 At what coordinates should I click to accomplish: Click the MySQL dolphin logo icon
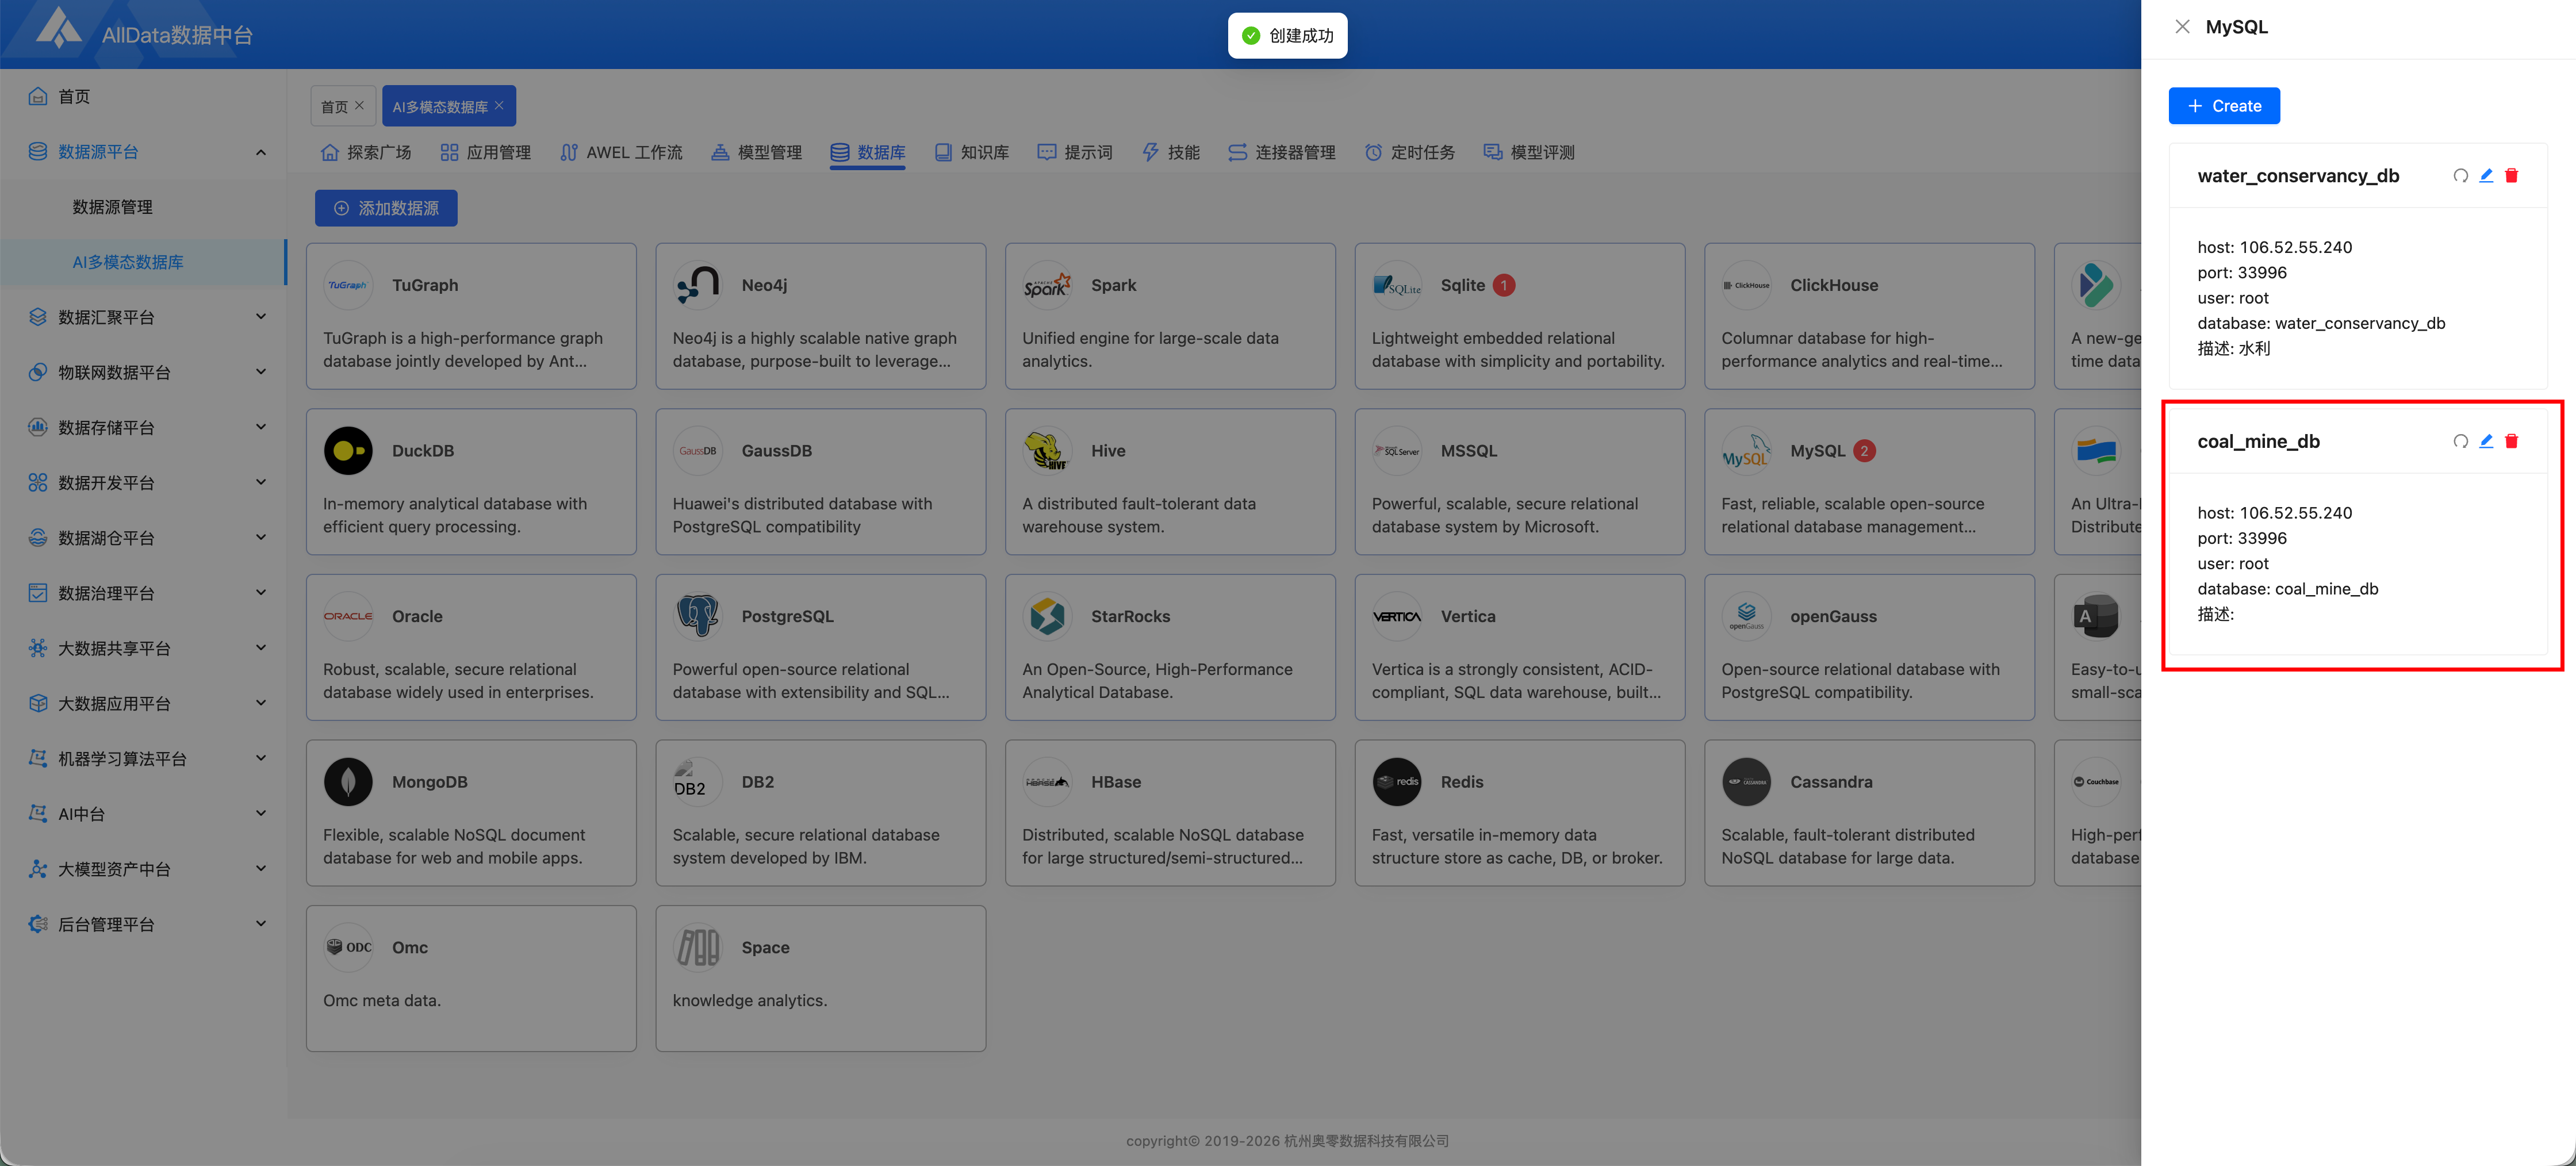point(1746,451)
